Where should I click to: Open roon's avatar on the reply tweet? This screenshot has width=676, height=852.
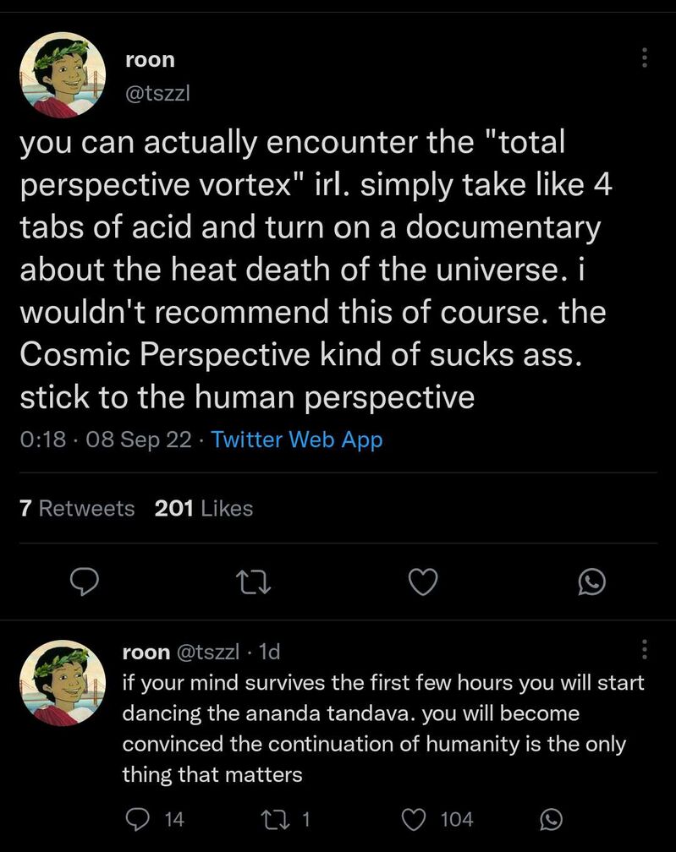click(x=63, y=682)
